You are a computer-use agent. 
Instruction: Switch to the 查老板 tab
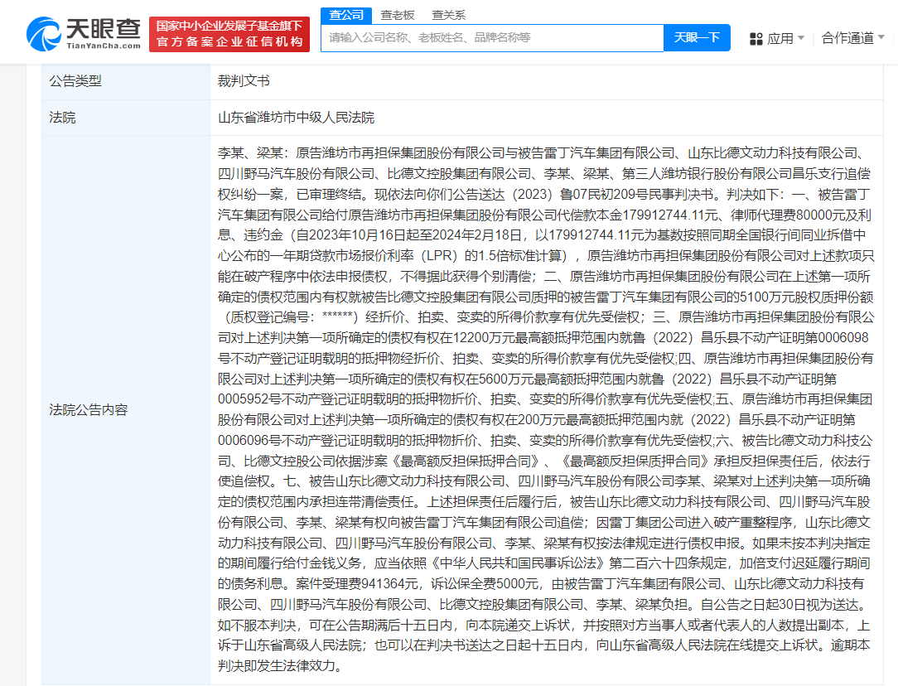tap(398, 16)
